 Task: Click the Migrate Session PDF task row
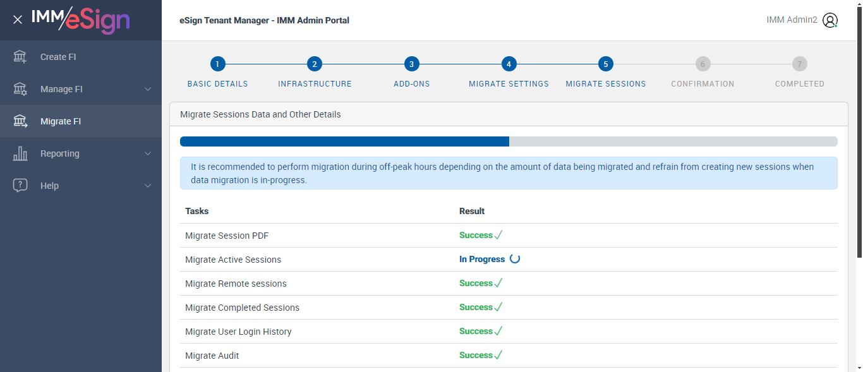509,236
